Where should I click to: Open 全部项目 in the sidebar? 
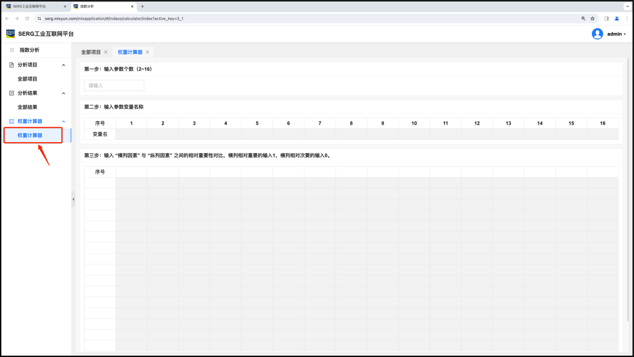point(28,79)
